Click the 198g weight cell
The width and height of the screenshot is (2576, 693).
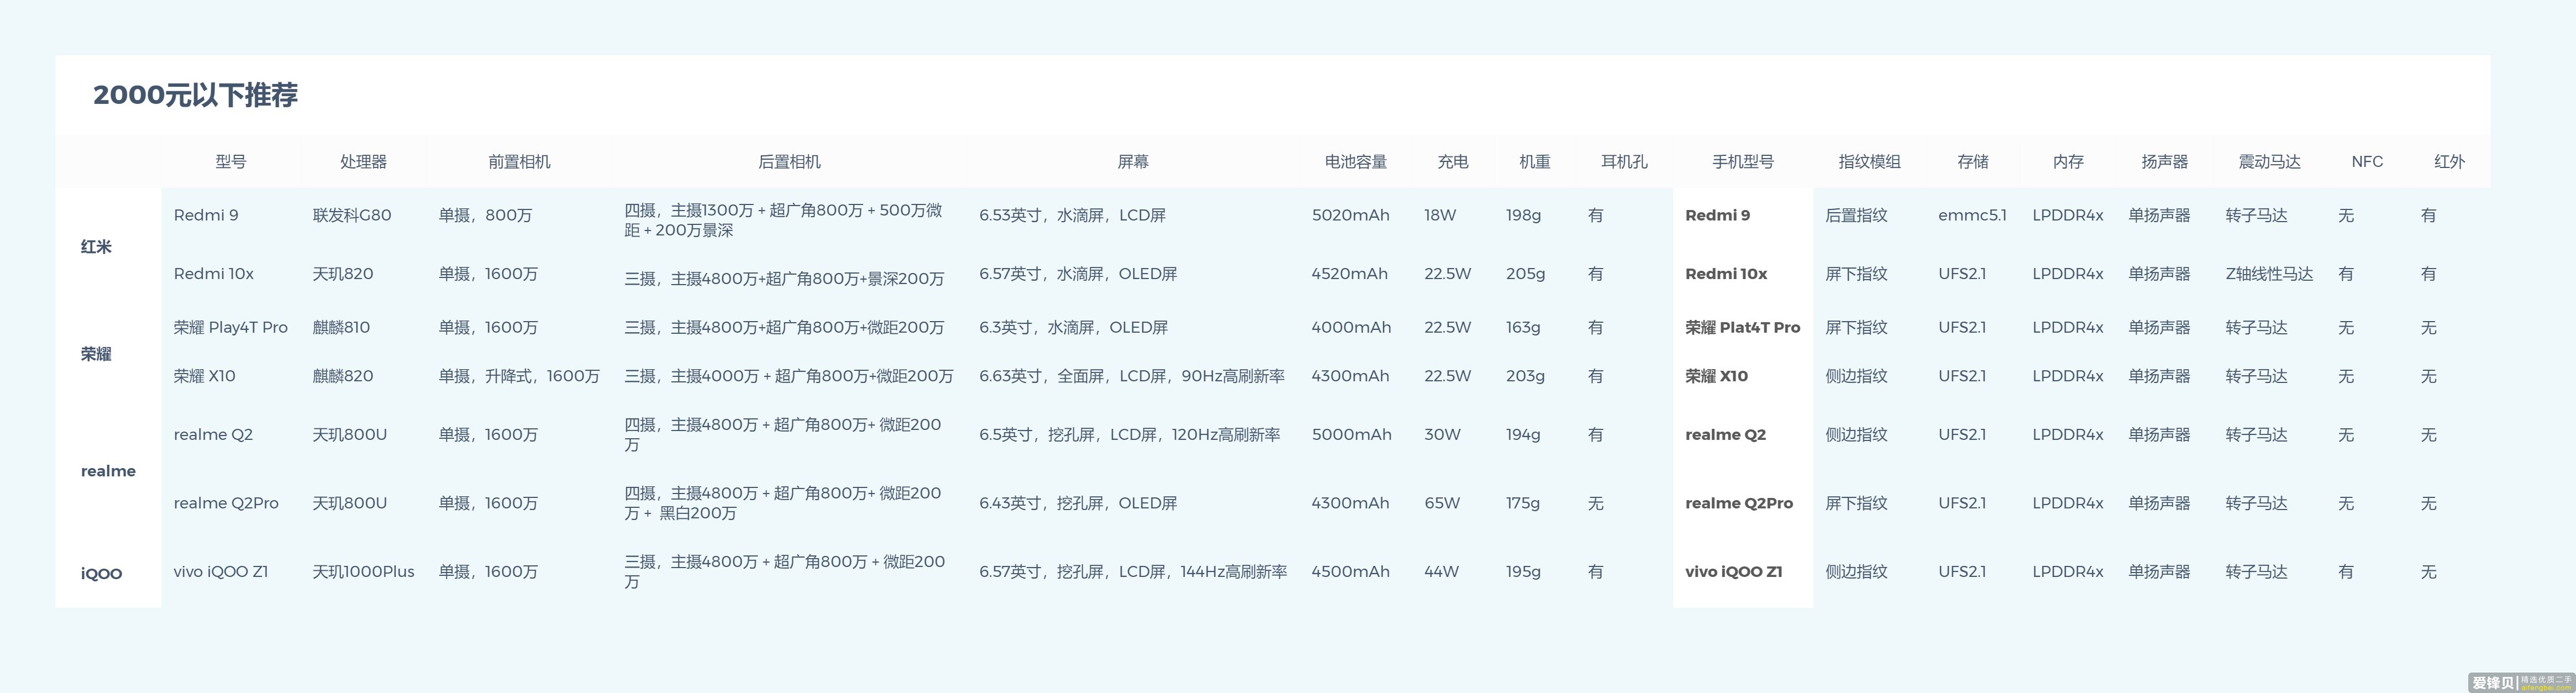coord(1523,215)
